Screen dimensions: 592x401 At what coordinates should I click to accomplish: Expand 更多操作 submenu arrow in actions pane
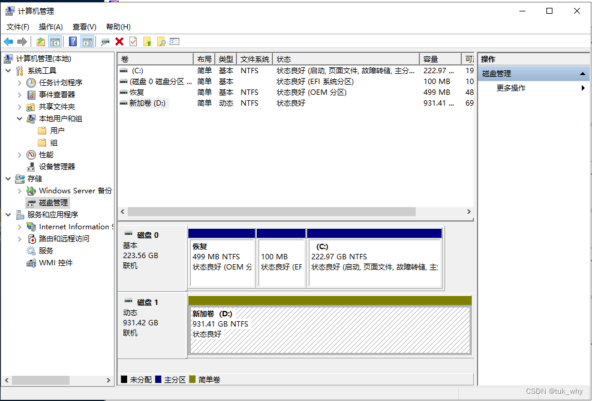tap(583, 88)
